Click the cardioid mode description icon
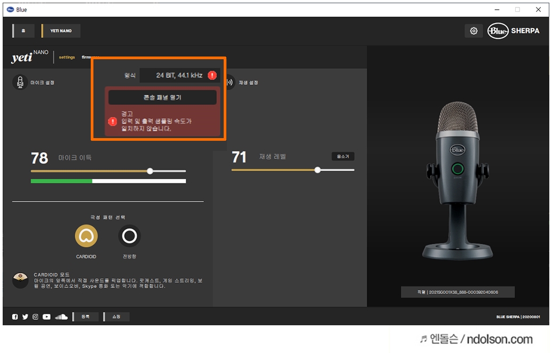 pos(20,280)
